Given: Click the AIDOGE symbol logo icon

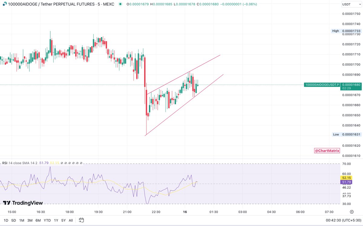Looking at the screenshot, I should click(x=4, y=5).
